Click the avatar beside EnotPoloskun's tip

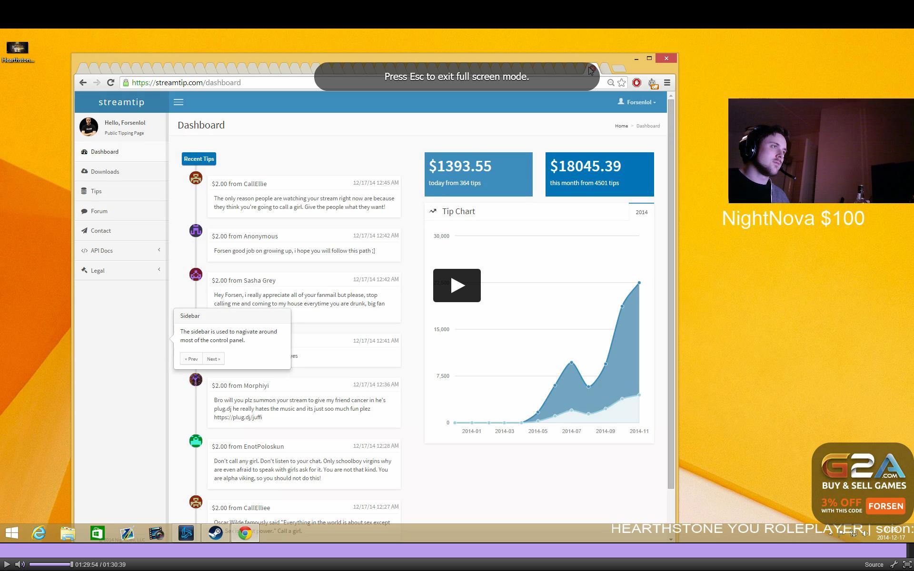pyautogui.click(x=196, y=441)
